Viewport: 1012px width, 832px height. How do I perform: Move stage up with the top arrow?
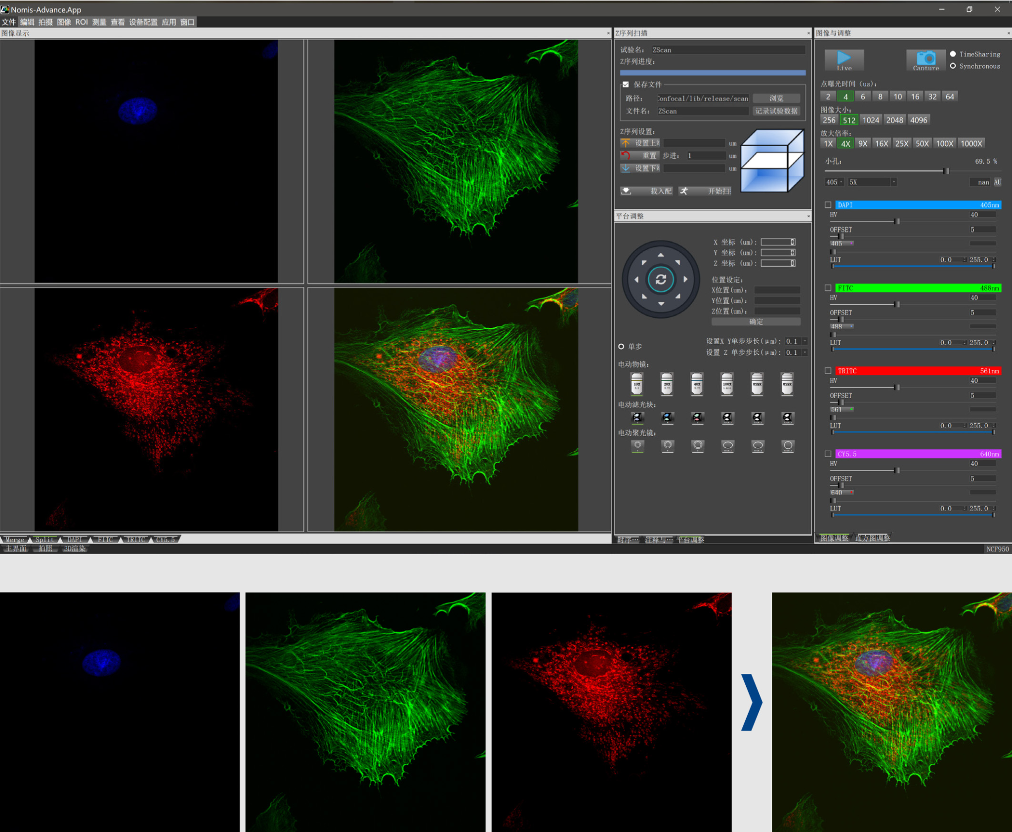(x=661, y=255)
